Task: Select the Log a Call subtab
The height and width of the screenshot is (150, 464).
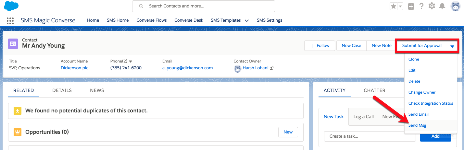Action: pos(363,117)
